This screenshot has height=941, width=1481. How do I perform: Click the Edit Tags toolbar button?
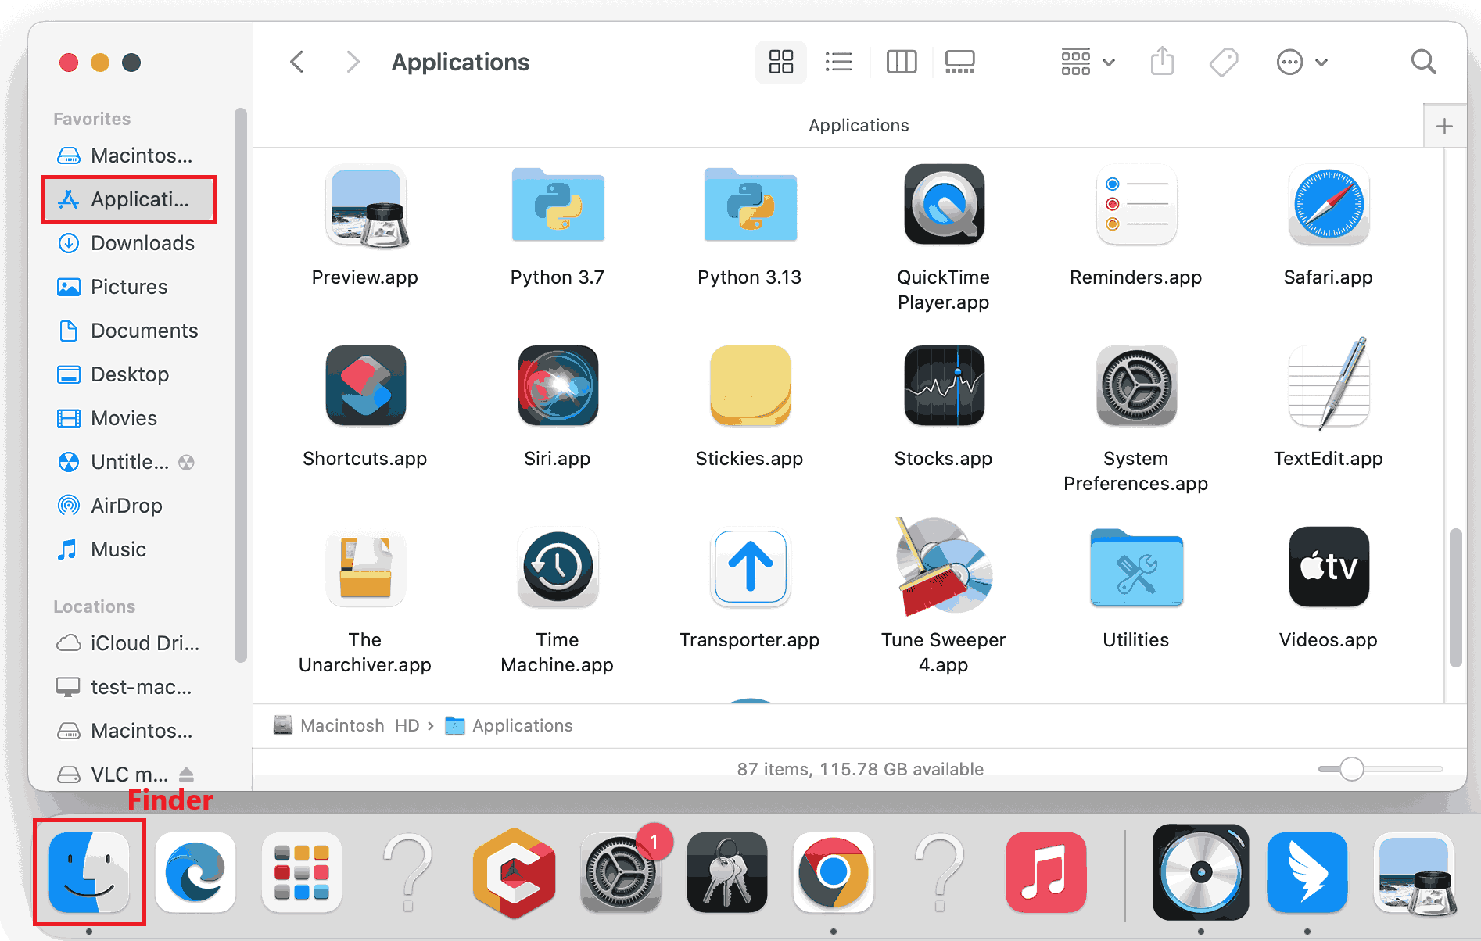(x=1224, y=62)
